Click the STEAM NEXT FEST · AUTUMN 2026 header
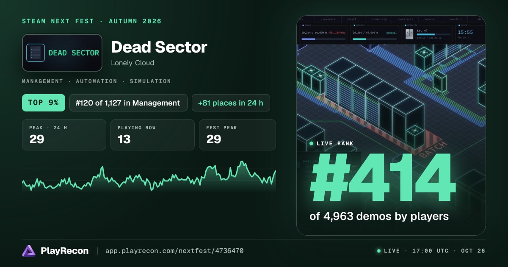Screen dimensions: 508x267 tap(92, 21)
